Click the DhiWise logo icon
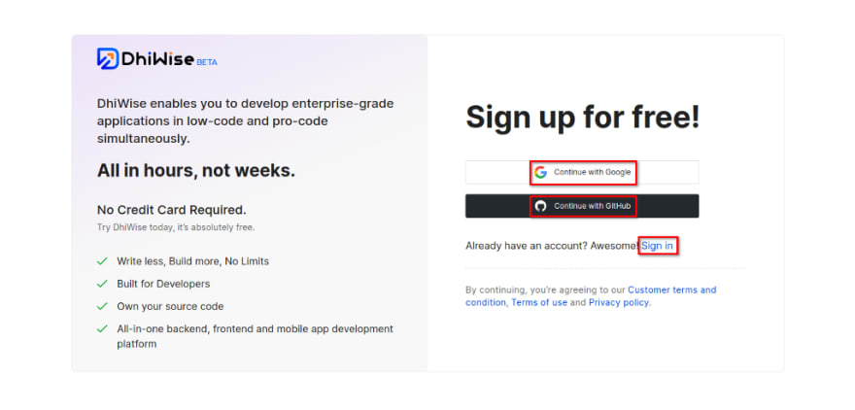The image size is (855, 410). (108, 58)
